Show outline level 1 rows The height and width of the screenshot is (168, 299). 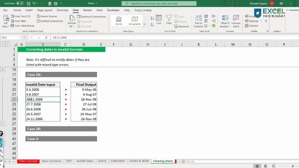pos(3,44)
